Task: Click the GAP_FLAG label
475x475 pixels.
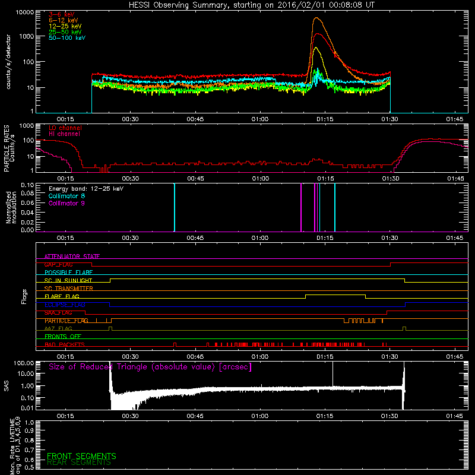Action: point(58,264)
